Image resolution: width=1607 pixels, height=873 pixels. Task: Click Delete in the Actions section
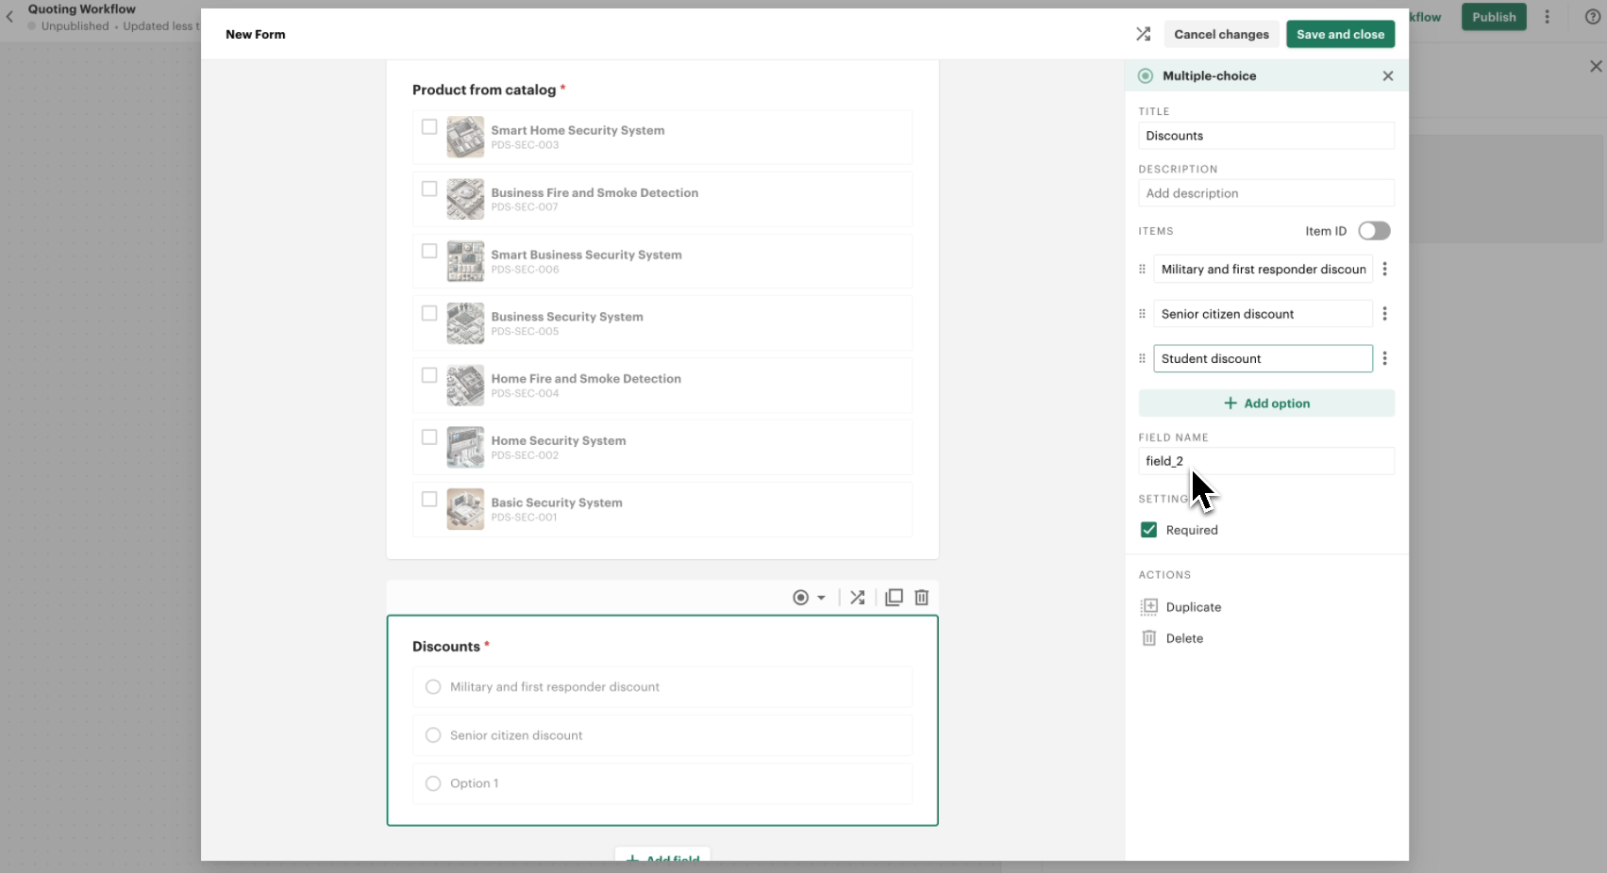[1183, 638]
